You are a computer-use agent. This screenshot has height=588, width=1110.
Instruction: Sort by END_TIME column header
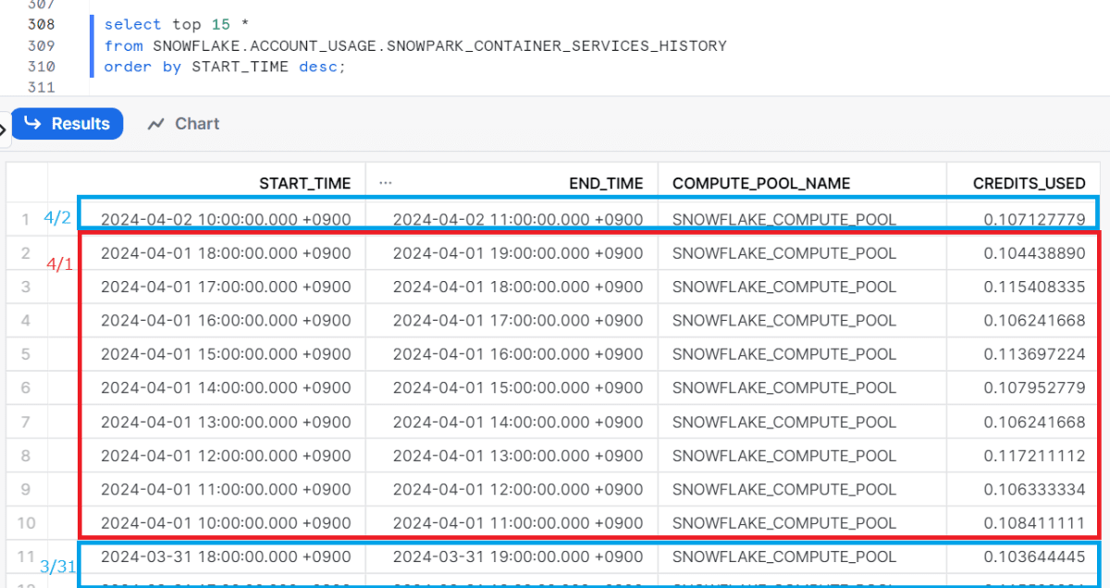(x=606, y=183)
